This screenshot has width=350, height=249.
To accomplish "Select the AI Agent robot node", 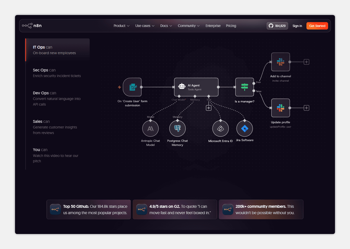I will tap(196, 87).
